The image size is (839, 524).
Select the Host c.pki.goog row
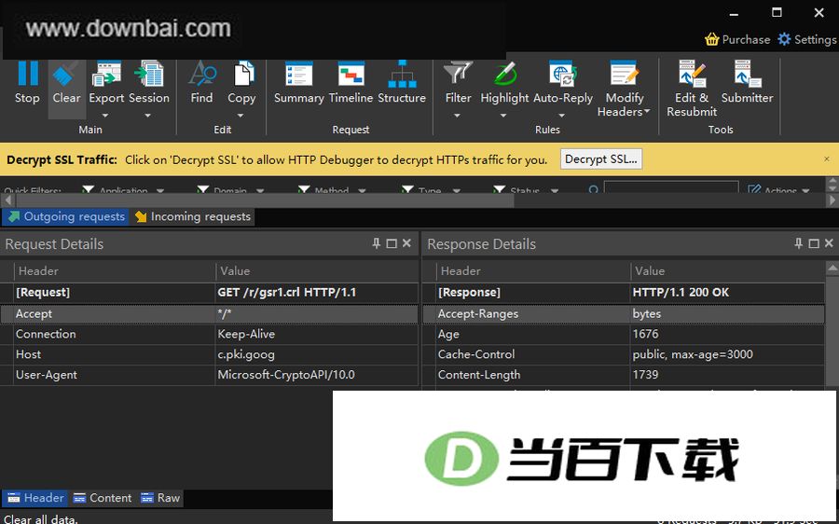coord(209,354)
